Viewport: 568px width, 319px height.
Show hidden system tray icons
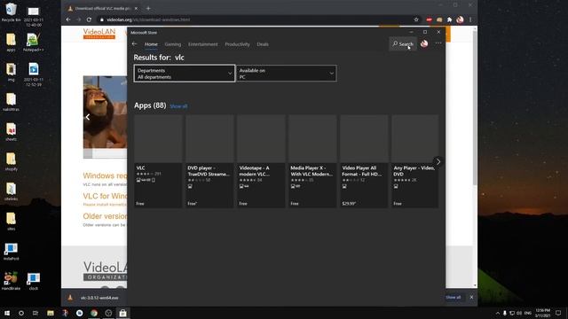497,313
